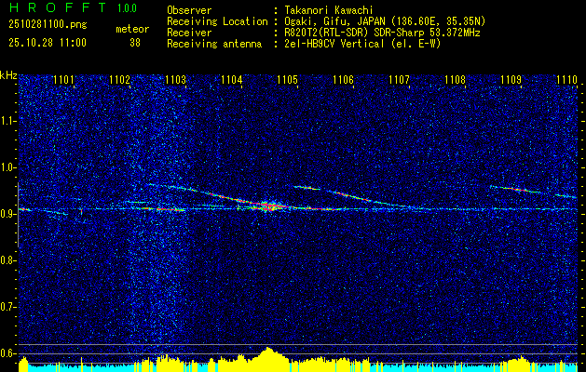Click the receiver R820T2 SDR-Sharp text
Screen dimensions: 586x372
[x=380, y=33]
